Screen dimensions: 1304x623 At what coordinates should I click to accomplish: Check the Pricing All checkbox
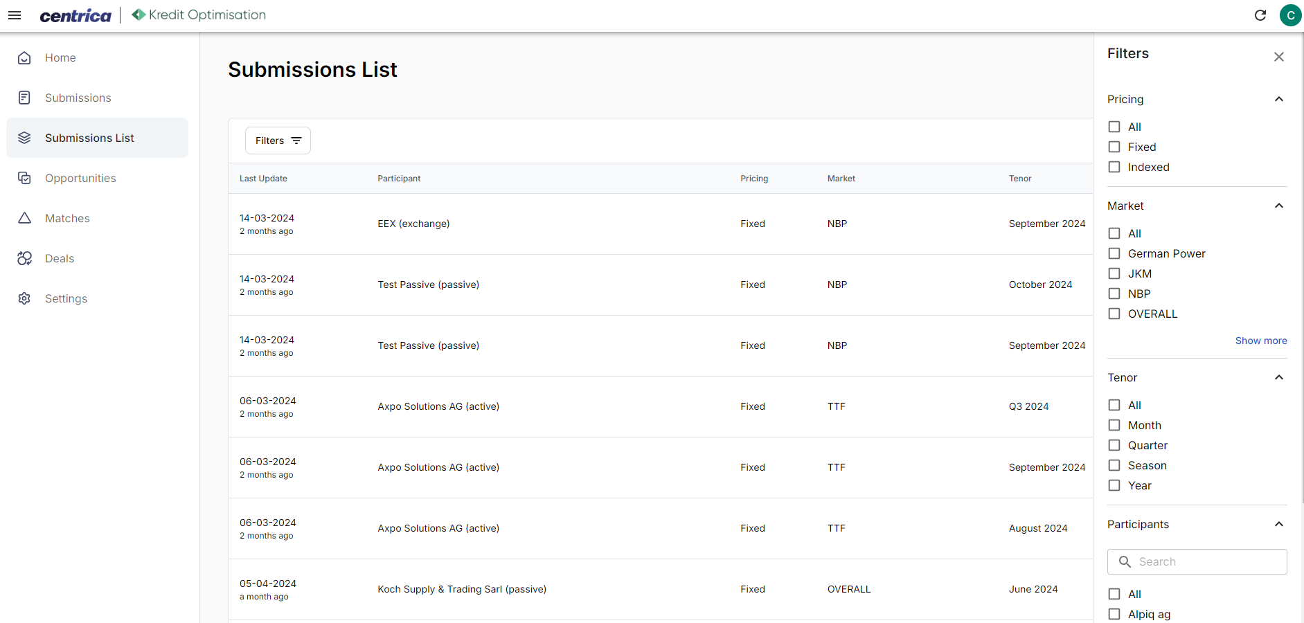click(x=1114, y=127)
